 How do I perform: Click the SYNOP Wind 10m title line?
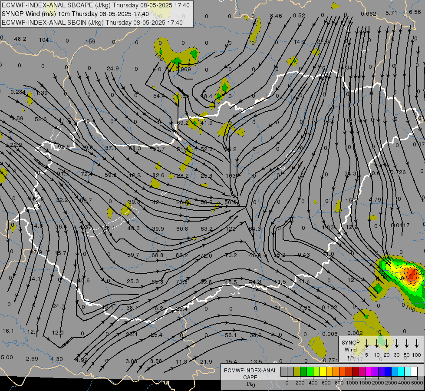[76, 14]
